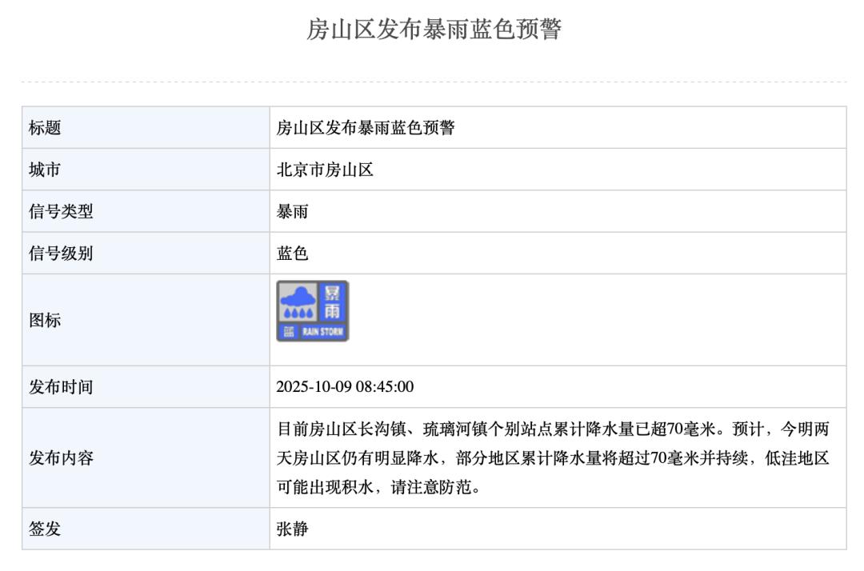Click the 信号类型 row label
Viewport: 864px width, 571px height.
[x=61, y=212]
